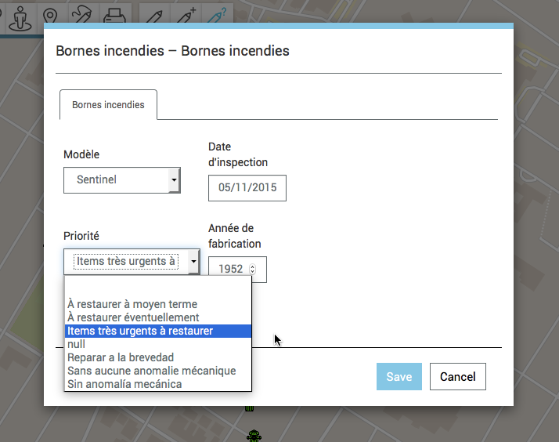Click the print map icon
Image resolution: width=559 pixels, height=442 pixels.
pyautogui.click(x=114, y=16)
